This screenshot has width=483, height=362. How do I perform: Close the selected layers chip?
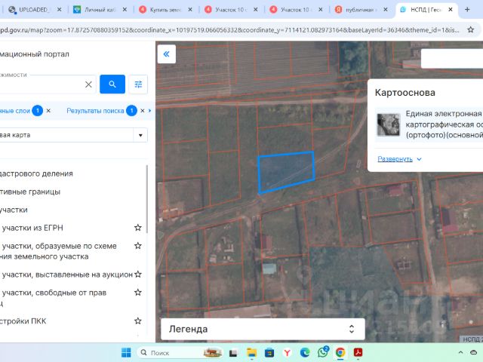point(48,111)
